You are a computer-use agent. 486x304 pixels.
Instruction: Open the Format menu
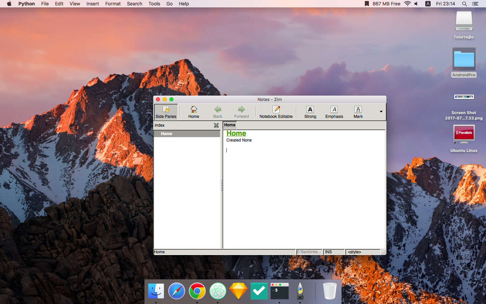[x=113, y=4]
